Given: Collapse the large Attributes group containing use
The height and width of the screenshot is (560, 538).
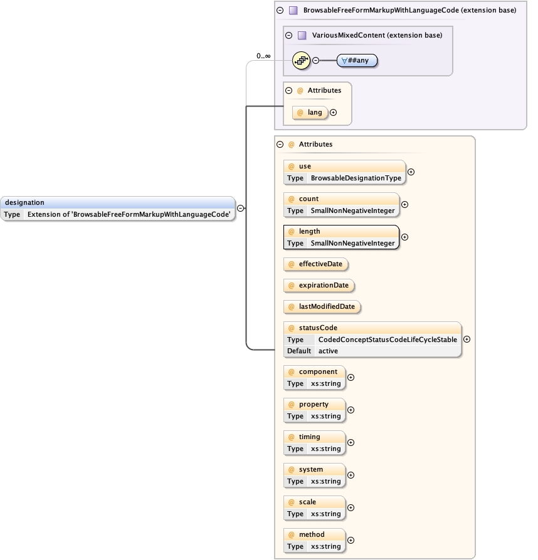Looking at the screenshot, I should click(x=280, y=144).
